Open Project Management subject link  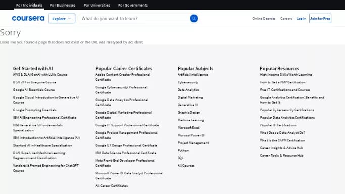[x=193, y=143]
